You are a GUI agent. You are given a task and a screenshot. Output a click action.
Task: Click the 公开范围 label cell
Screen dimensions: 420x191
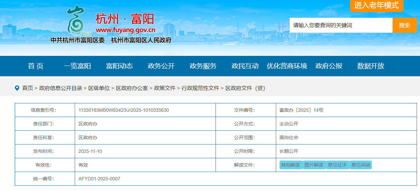pyautogui.click(x=246, y=137)
